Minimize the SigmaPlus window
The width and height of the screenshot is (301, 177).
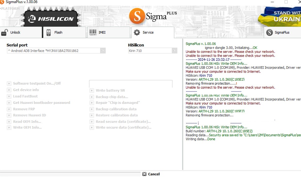point(272,2)
